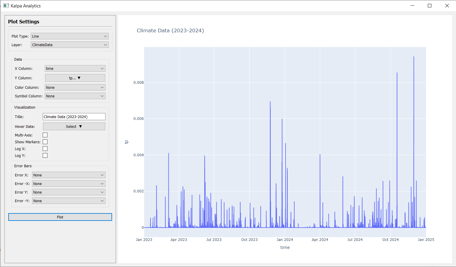
Task: Minimize the Kalpa Analytics window
Action: point(412,6)
